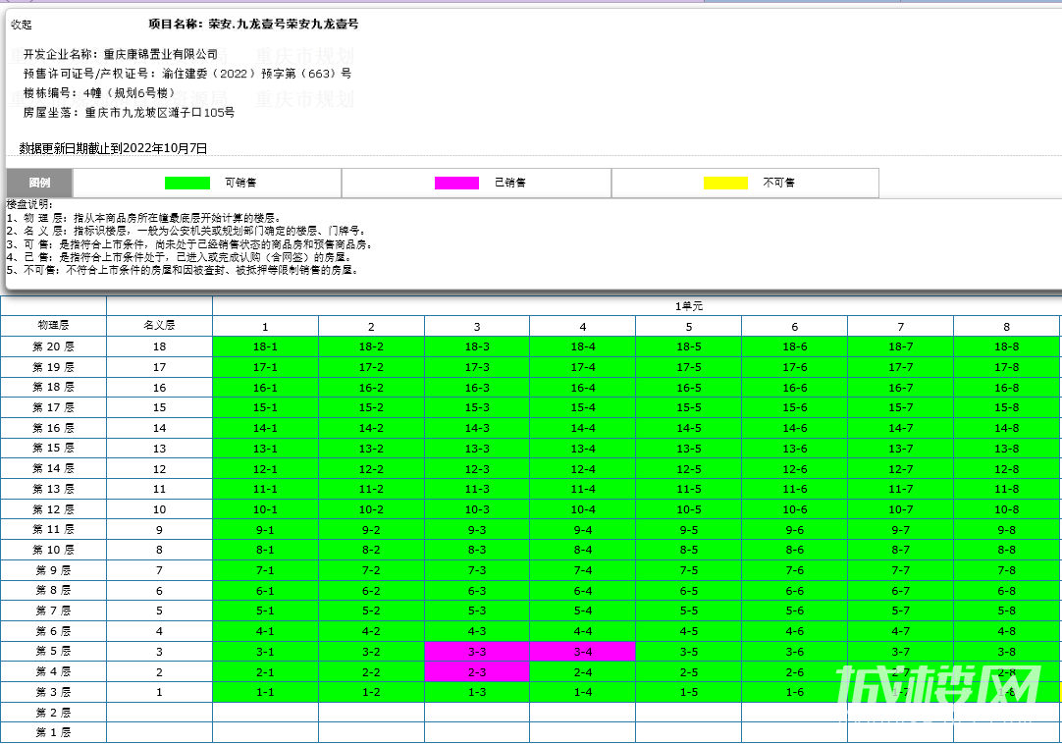Click the 图例 legend label
The height and width of the screenshot is (744, 1062).
[39, 183]
